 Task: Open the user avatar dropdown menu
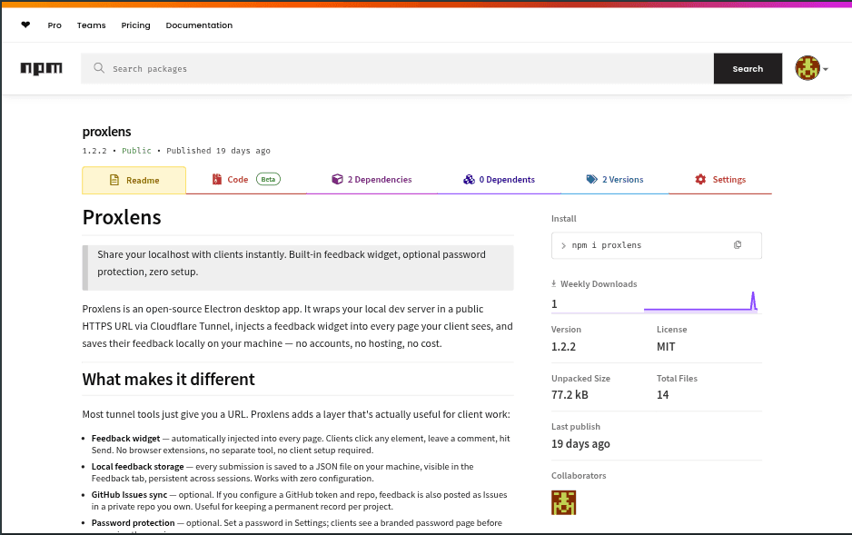coord(811,68)
